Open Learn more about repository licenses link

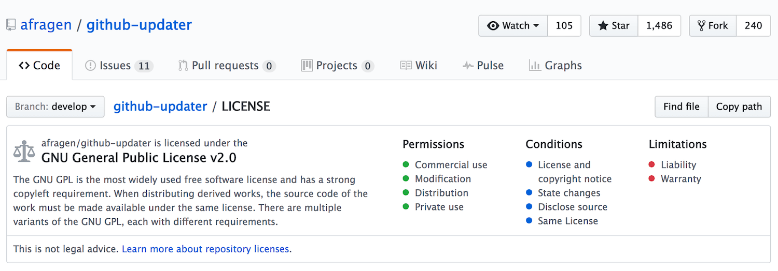pyautogui.click(x=205, y=249)
